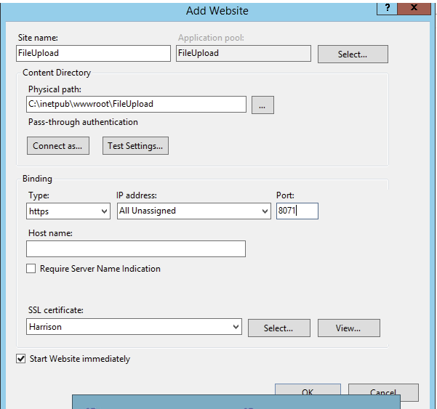
Task: Click the Test Settings button
Action: pyautogui.click(x=136, y=146)
